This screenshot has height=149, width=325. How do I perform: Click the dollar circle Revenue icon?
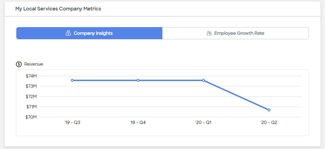(x=19, y=64)
